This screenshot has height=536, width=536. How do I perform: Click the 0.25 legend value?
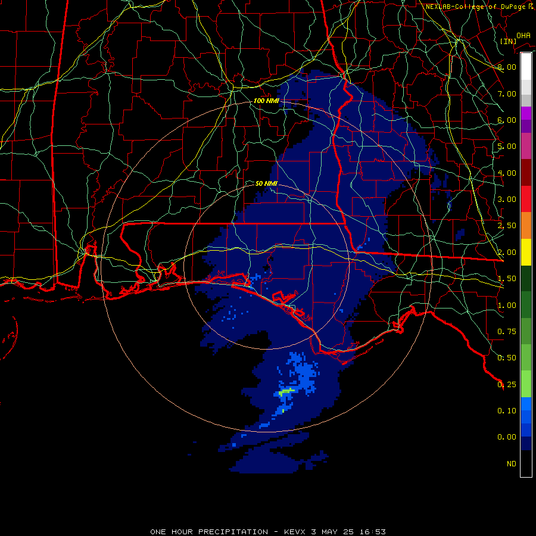click(507, 385)
